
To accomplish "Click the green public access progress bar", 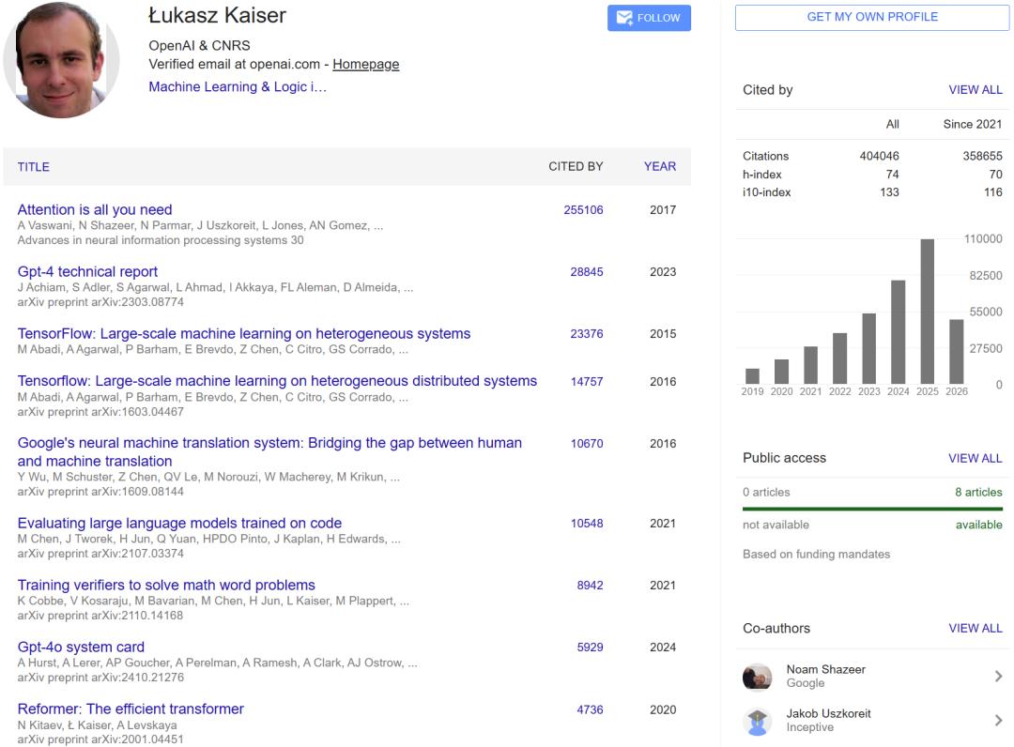I will tap(872, 510).
